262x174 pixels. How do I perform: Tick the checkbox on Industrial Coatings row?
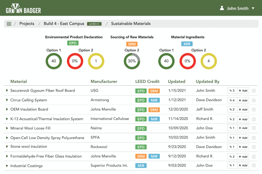(254, 166)
